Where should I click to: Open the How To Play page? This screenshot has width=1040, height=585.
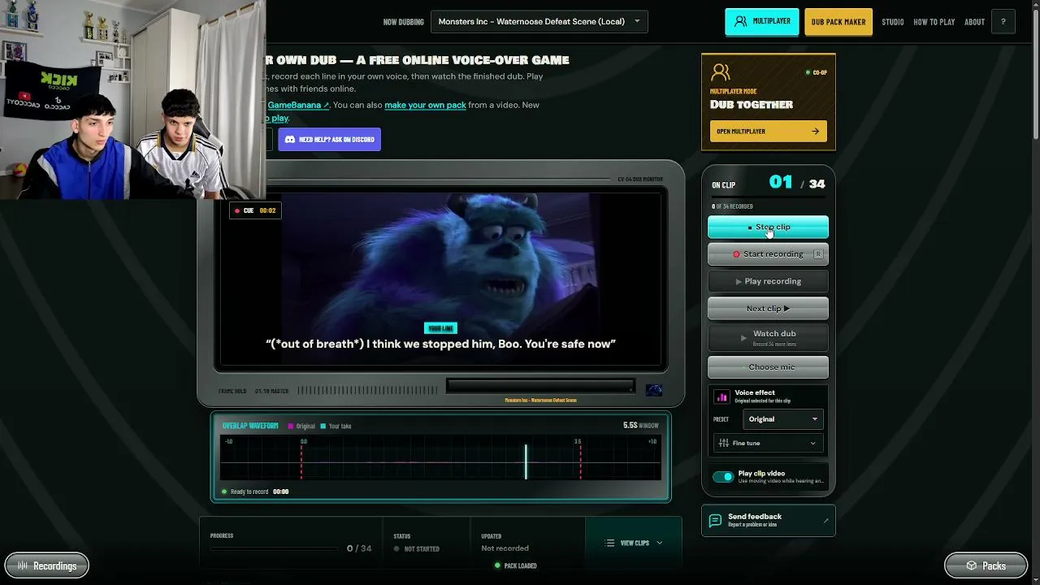[934, 22]
